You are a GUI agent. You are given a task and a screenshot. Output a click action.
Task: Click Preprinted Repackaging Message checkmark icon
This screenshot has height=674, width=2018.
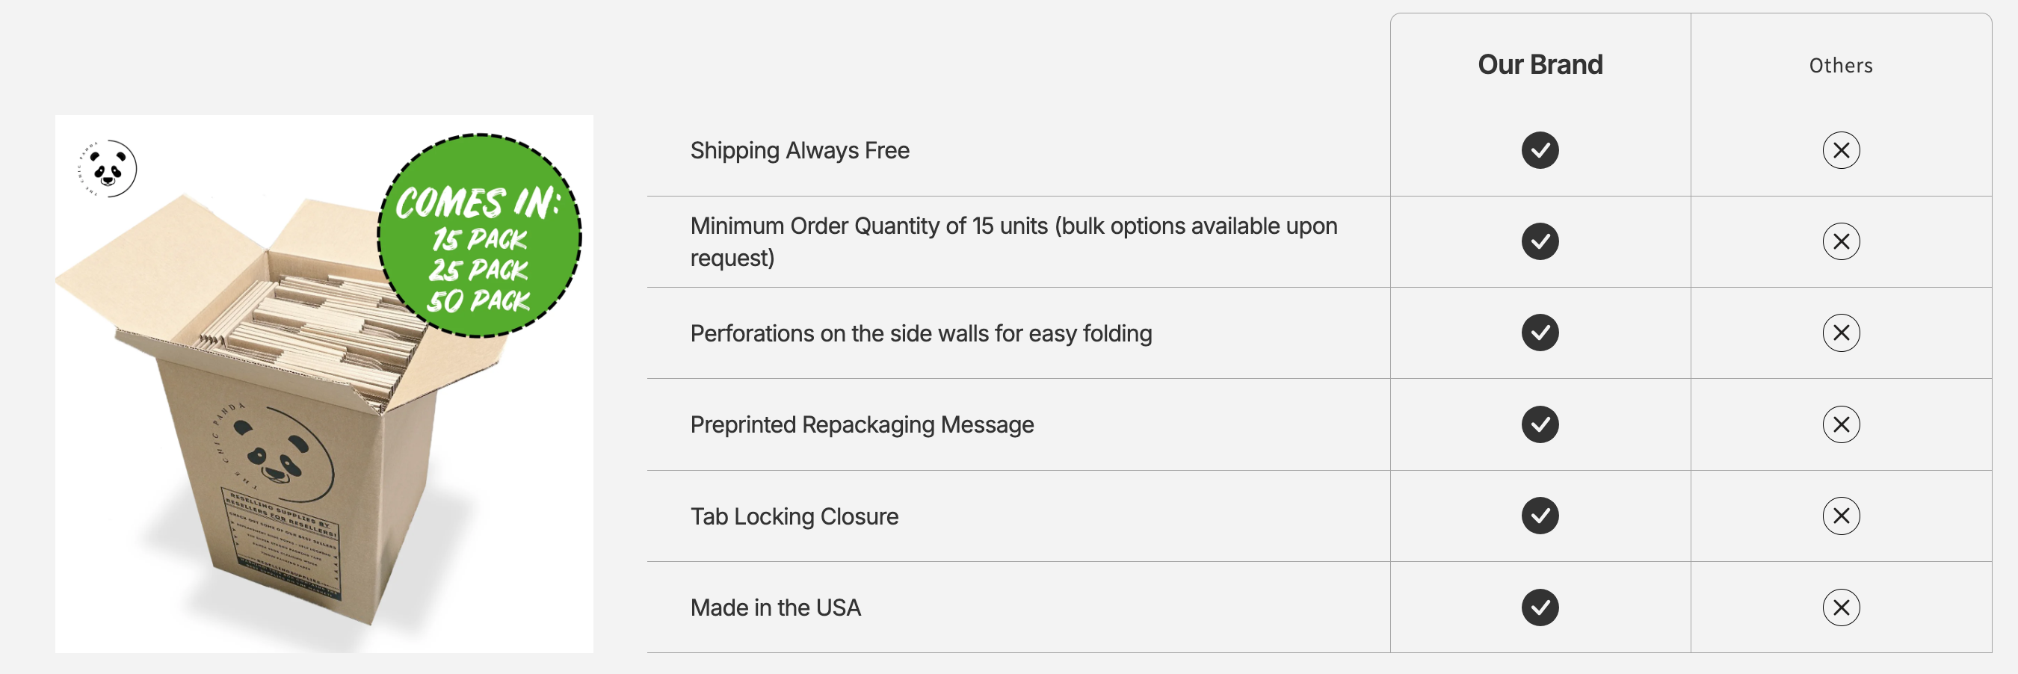tap(1540, 424)
